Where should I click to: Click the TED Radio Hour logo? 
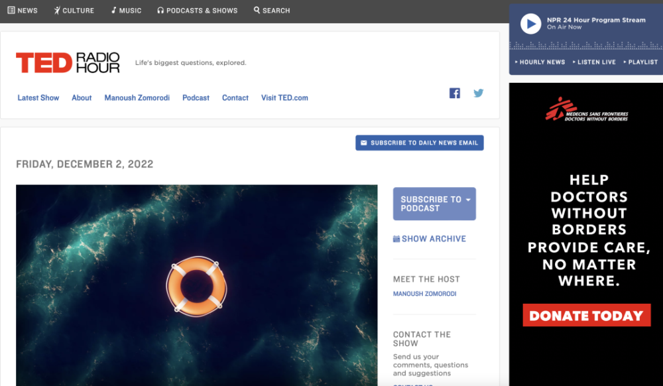68,62
